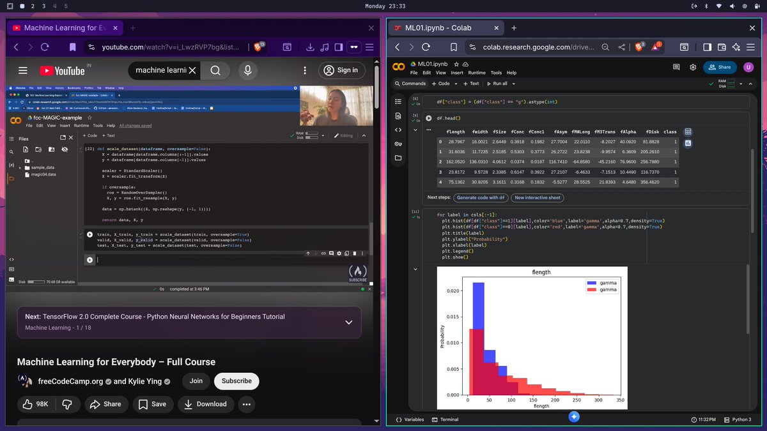Switch to workspace 3 in the top bar

44,6
